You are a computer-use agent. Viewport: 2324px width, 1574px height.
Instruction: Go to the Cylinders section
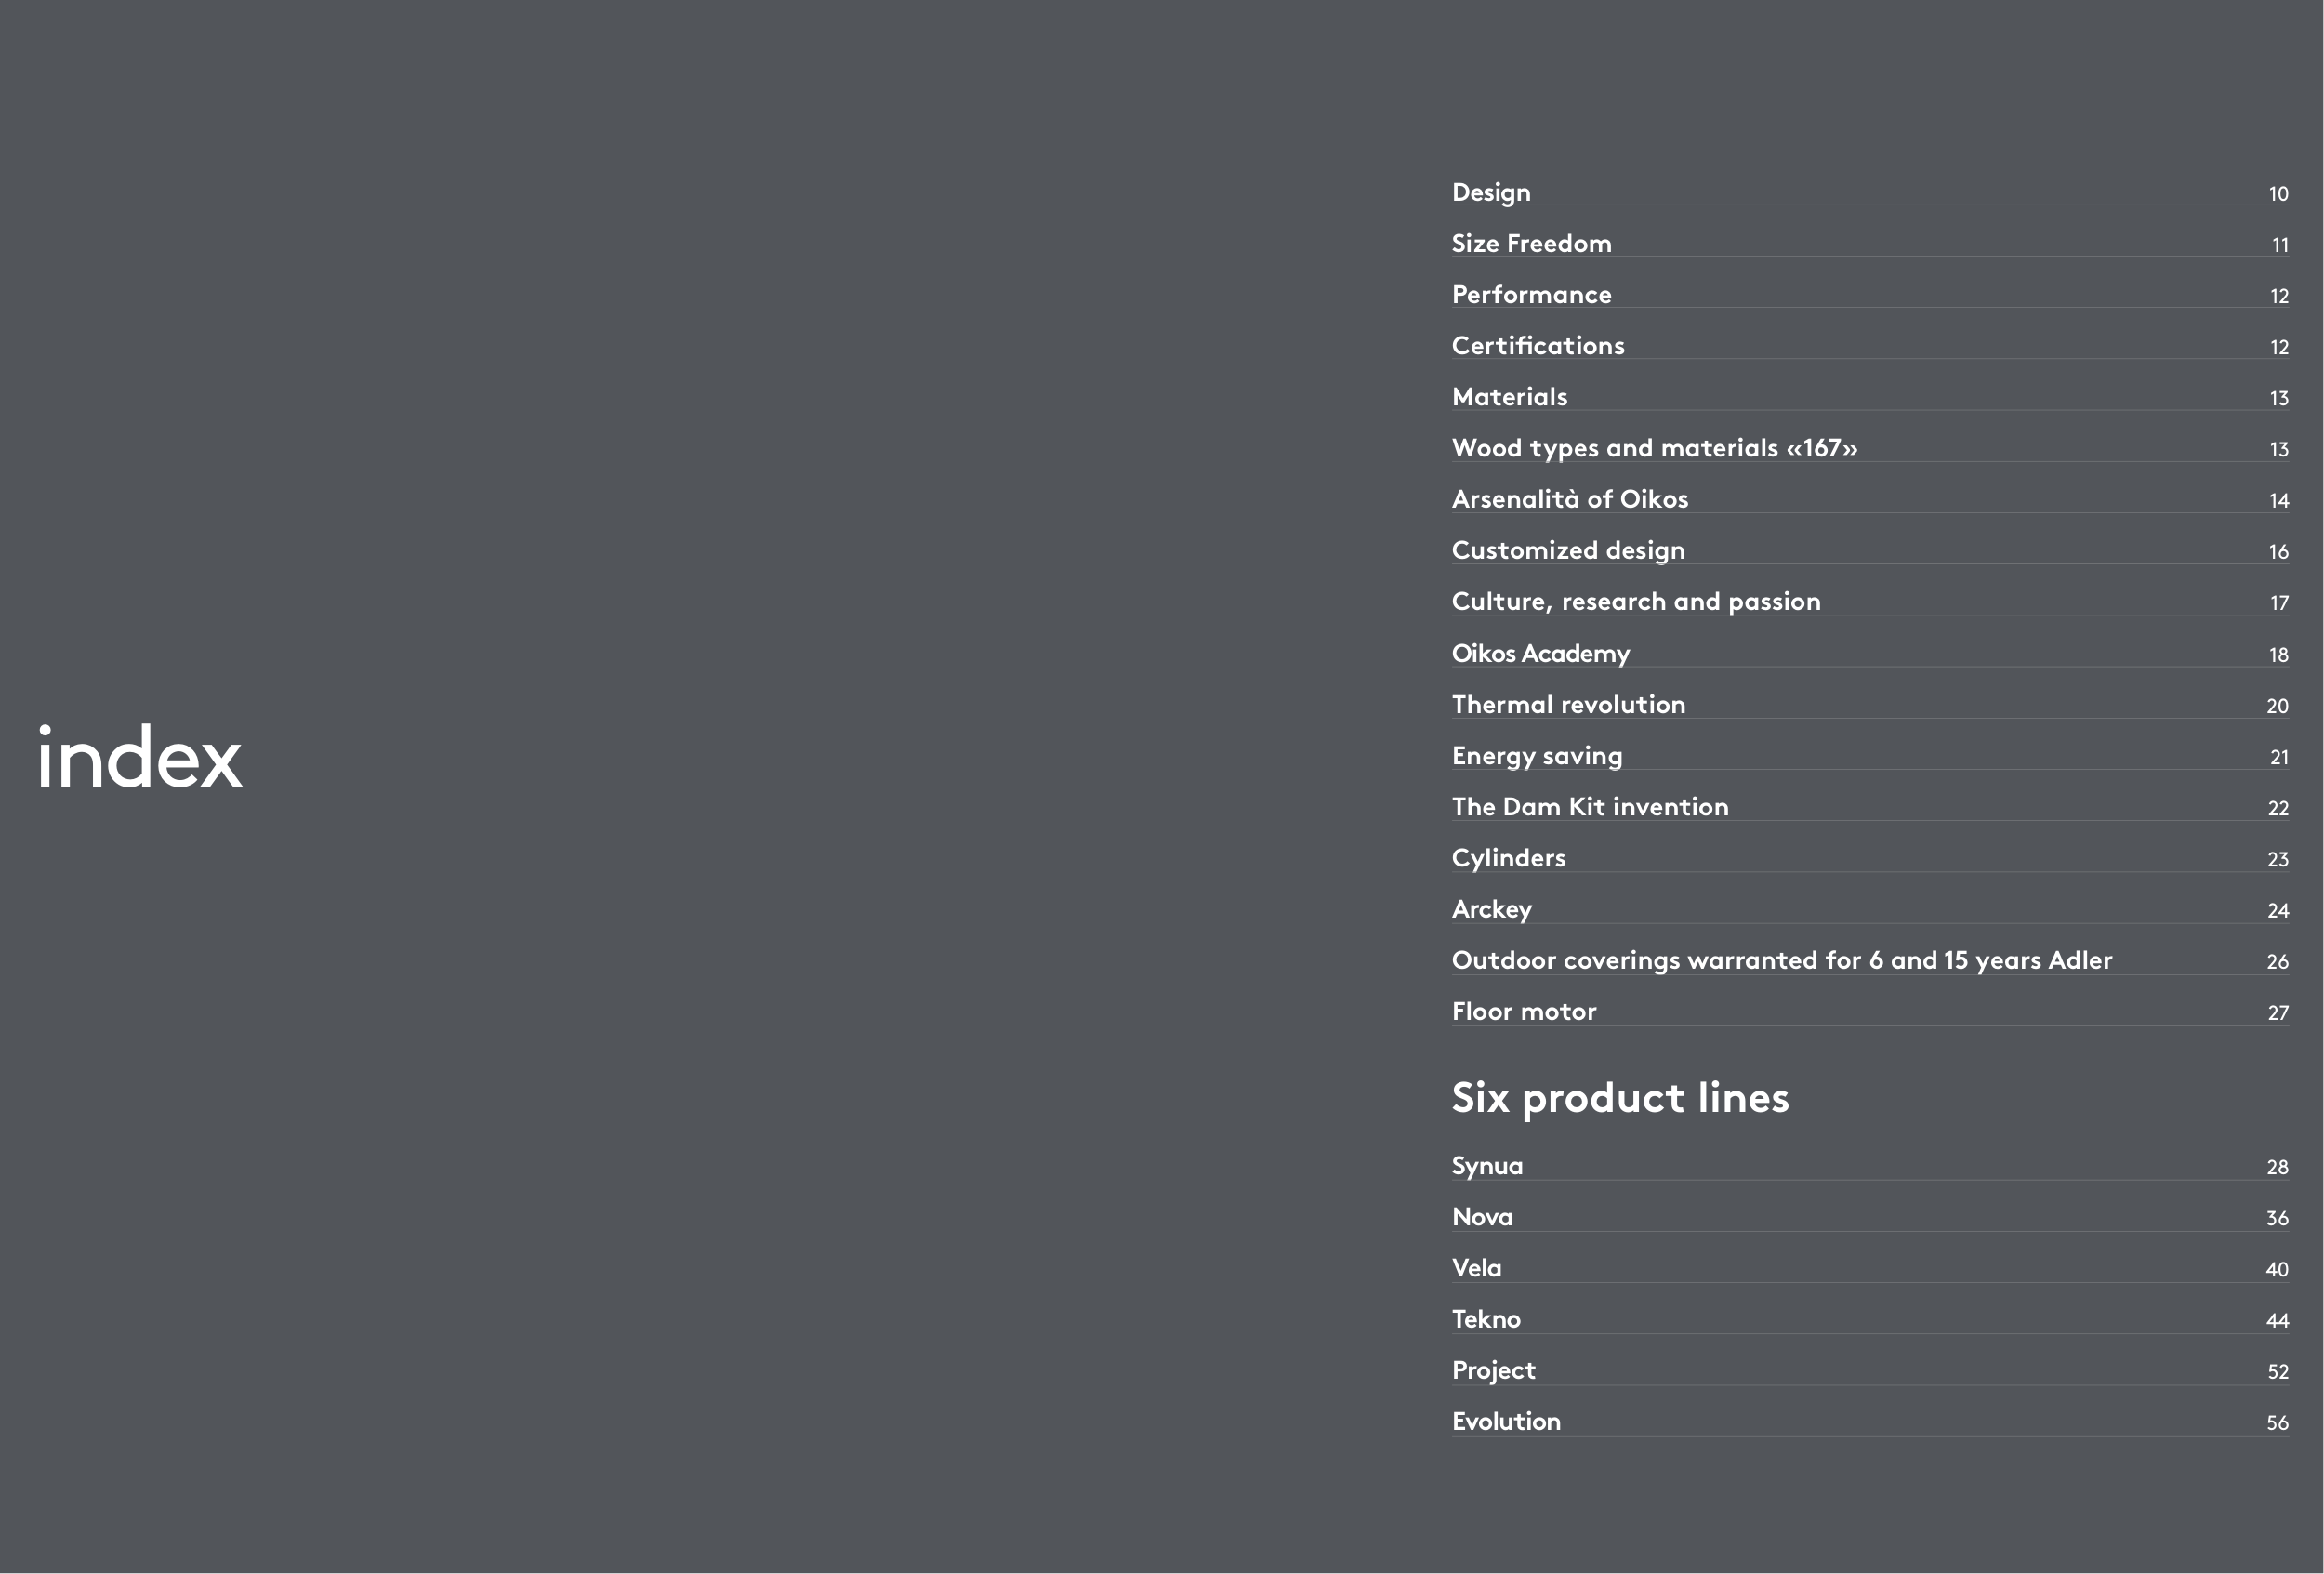1508,858
